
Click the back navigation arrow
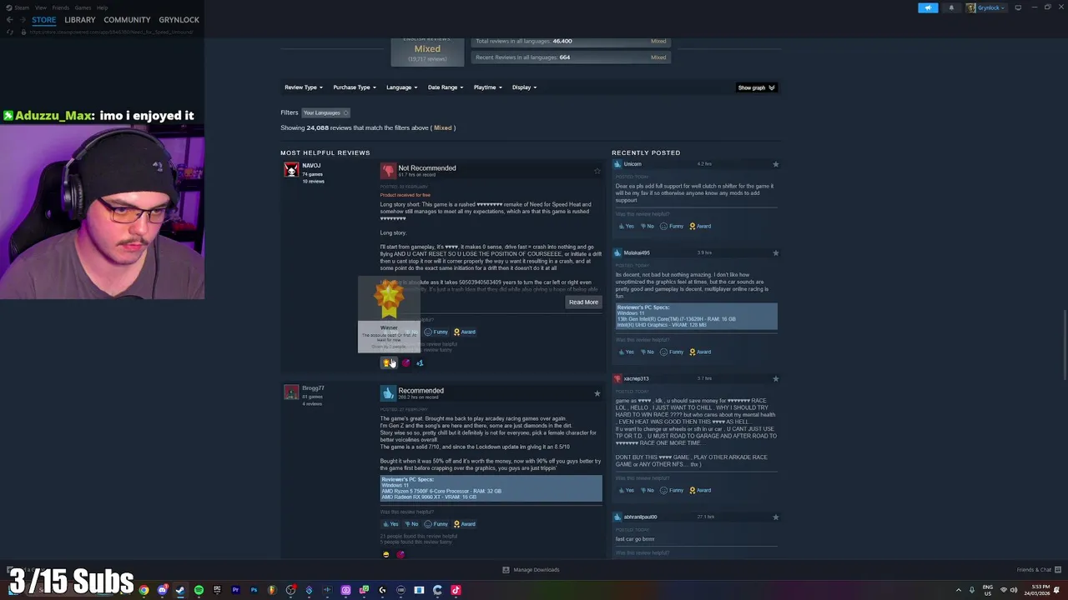[x=9, y=19]
